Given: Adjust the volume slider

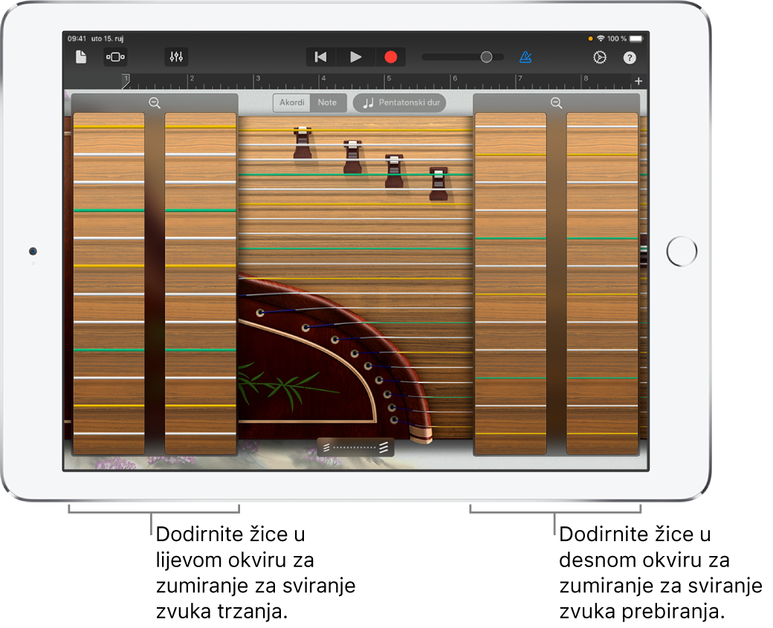Looking at the screenshot, I should (486, 56).
